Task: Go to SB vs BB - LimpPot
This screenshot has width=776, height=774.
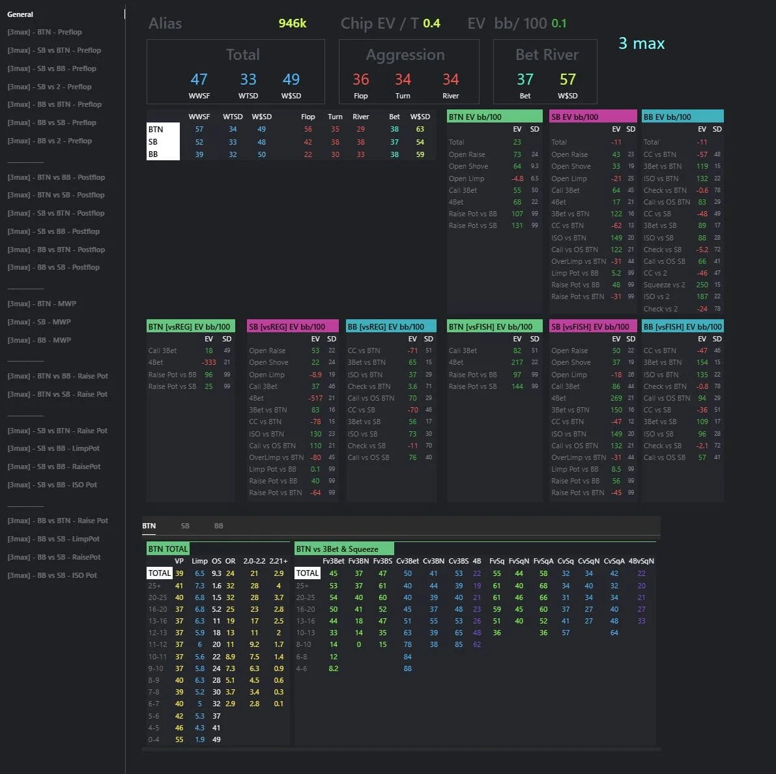Action: coord(53,448)
